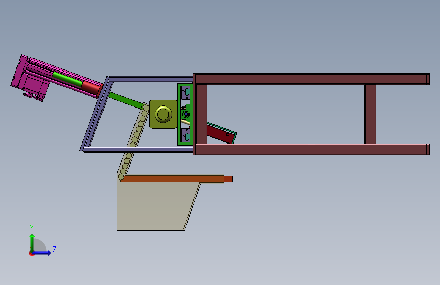Click the 'Y' axis label
The width and height of the screenshot is (440, 285).
pyautogui.click(x=32, y=228)
